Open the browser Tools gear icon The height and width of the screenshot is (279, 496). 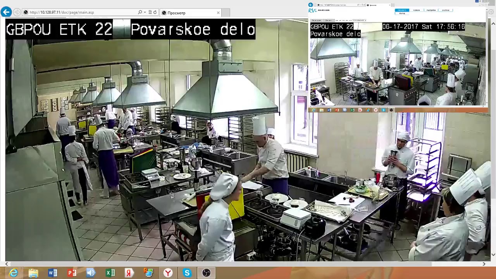(x=491, y=12)
